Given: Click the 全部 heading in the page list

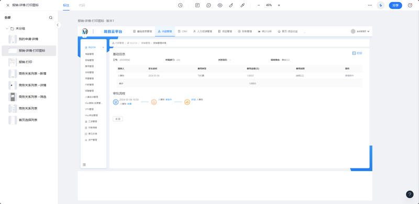Looking at the screenshot, I should (7, 18).
